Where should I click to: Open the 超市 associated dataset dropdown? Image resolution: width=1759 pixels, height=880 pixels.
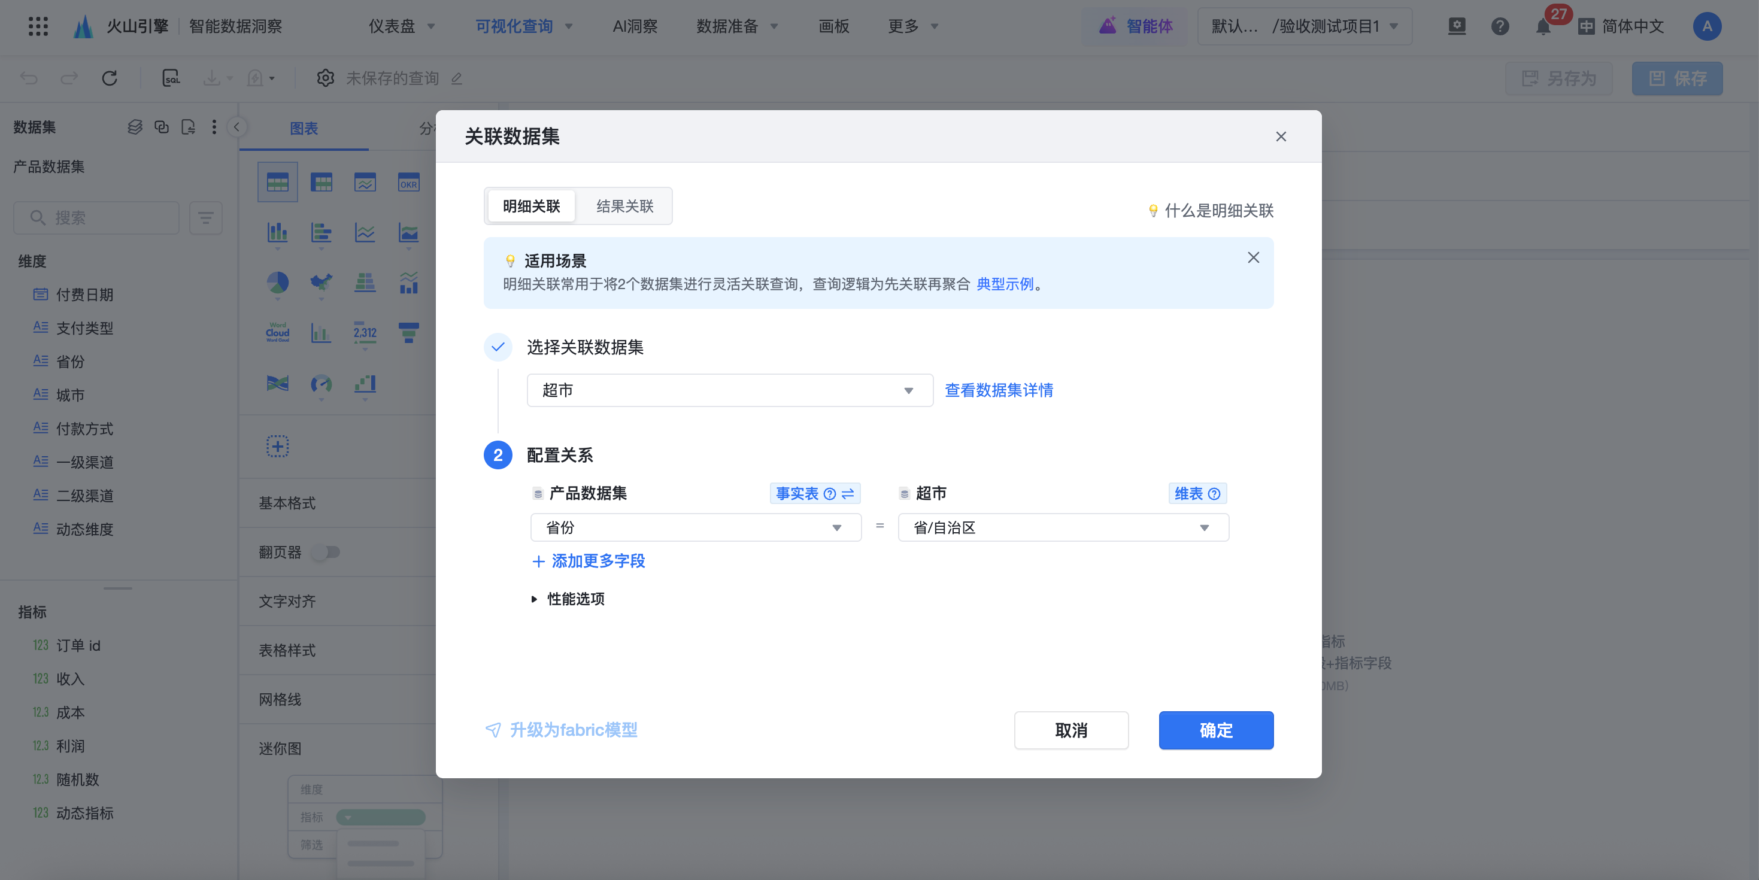pos(729,390)
